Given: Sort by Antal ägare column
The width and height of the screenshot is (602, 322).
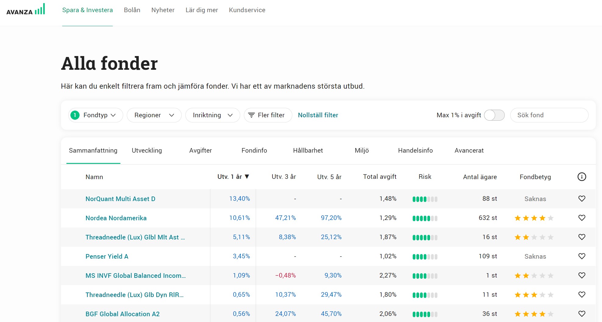Looking at the screenshot, I should 480,177.
